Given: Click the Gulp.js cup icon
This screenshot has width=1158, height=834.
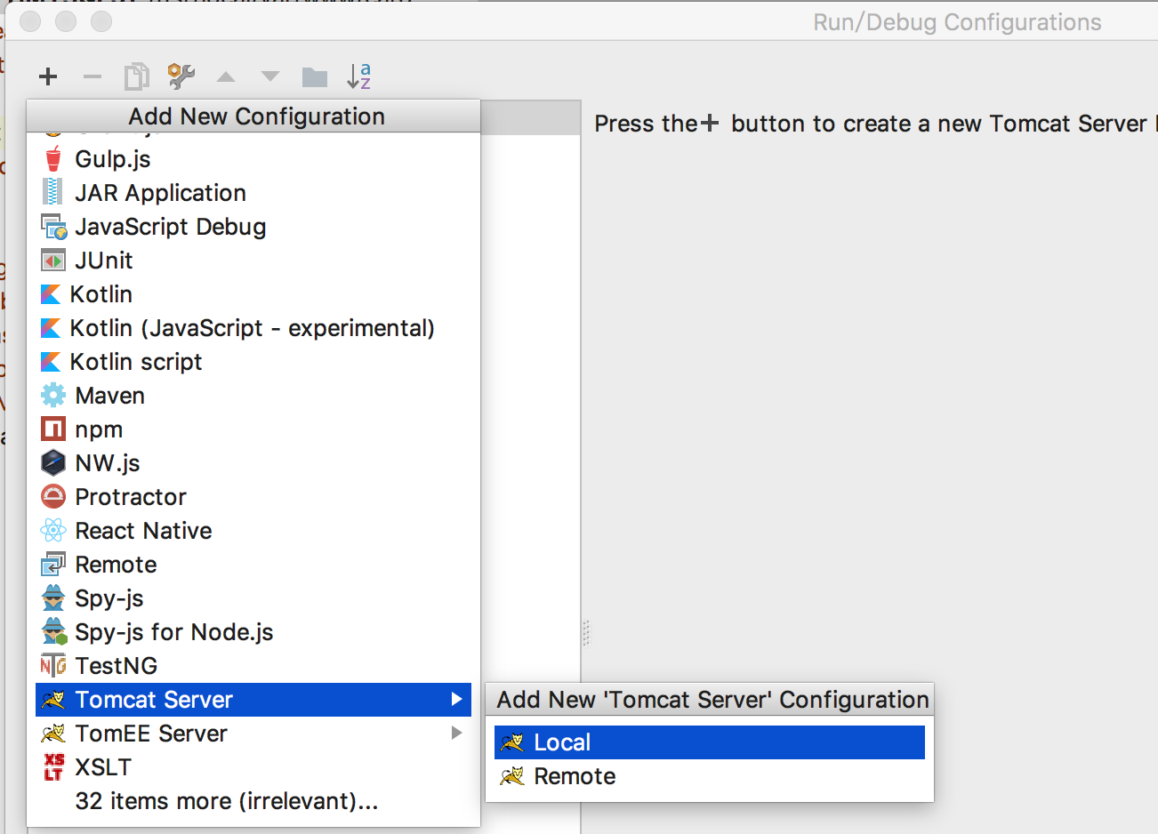Looking at the screenshot, I should click(x=53, y=159).
